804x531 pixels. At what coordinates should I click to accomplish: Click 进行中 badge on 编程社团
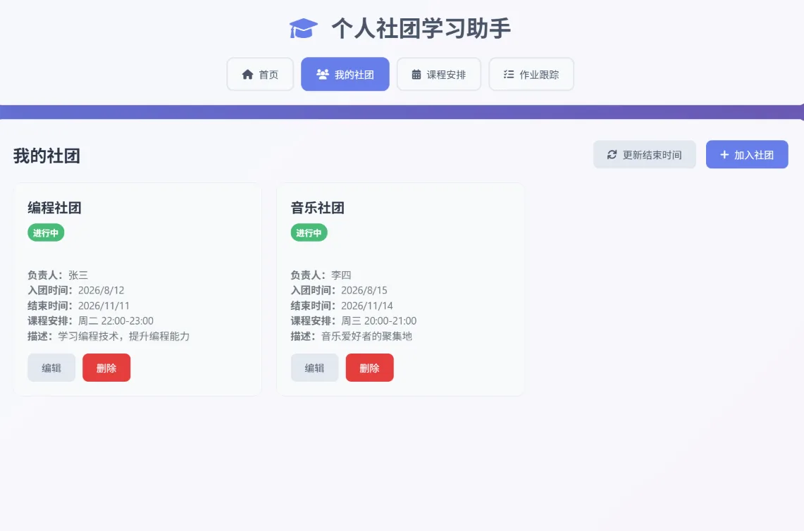(46, 232)
